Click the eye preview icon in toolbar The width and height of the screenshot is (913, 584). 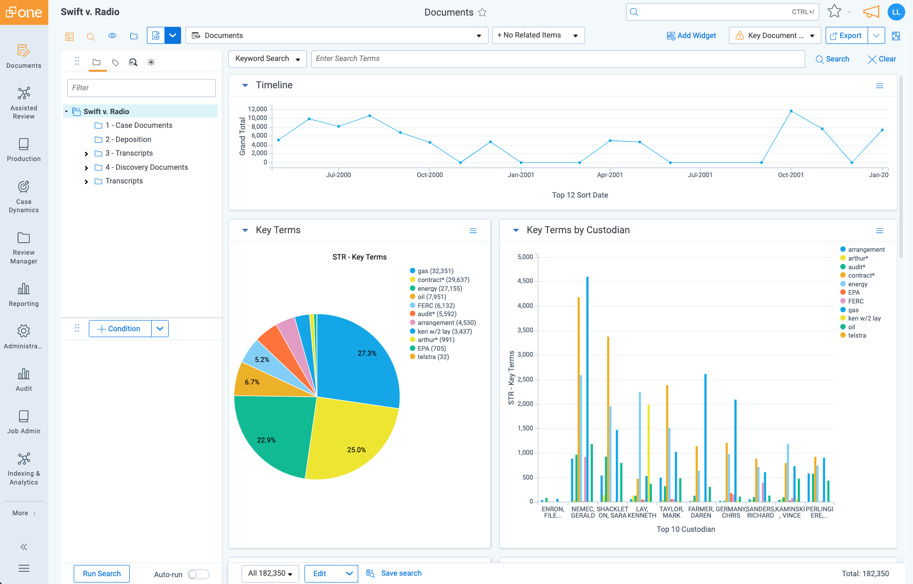tap(112, 36)
